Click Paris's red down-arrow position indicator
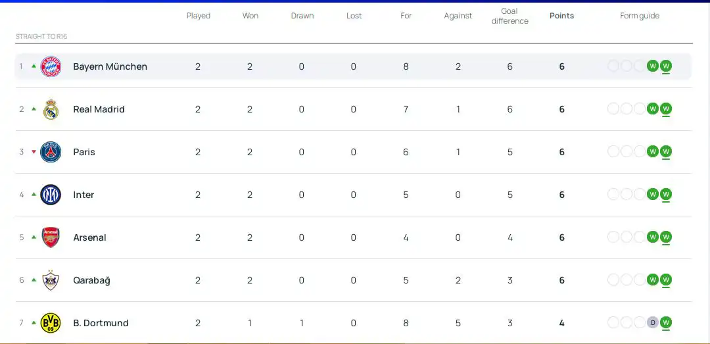The height and width of the screenshot is (344, 710). coord(34,151)
